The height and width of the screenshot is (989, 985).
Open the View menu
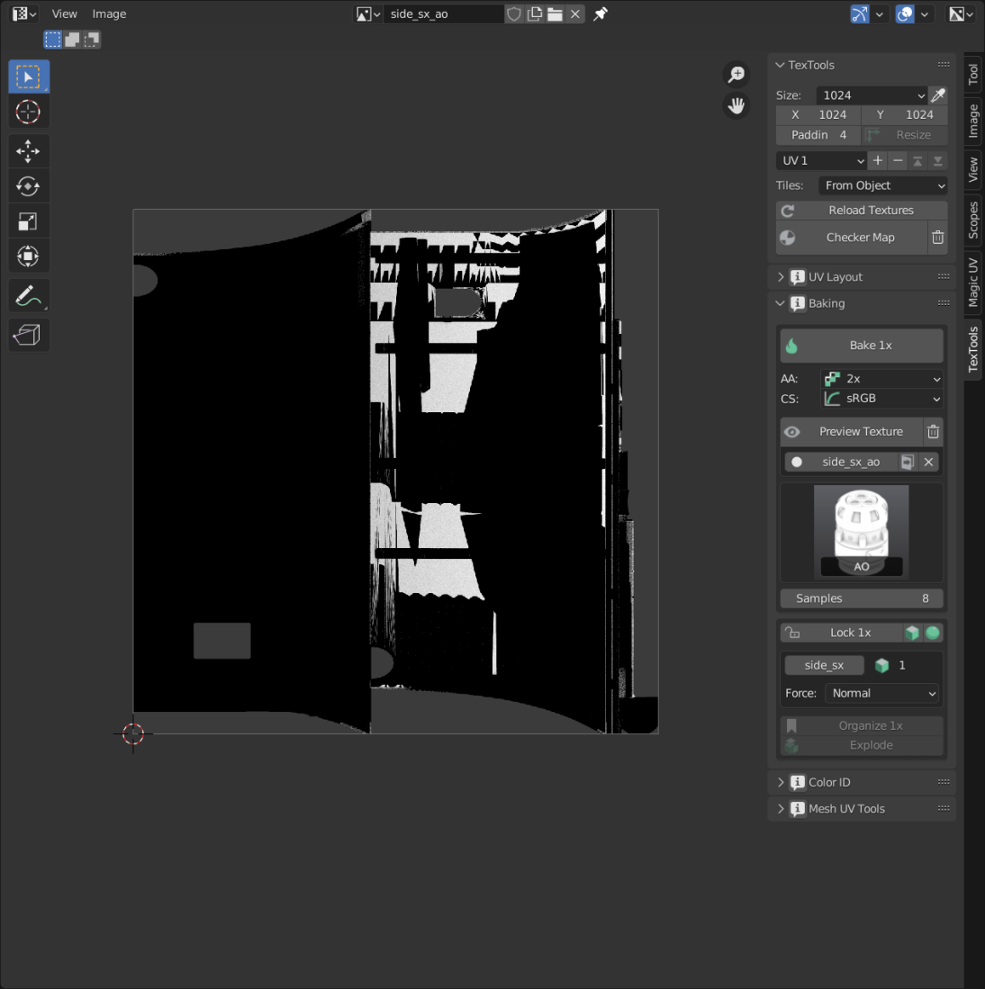coord(64,13)
